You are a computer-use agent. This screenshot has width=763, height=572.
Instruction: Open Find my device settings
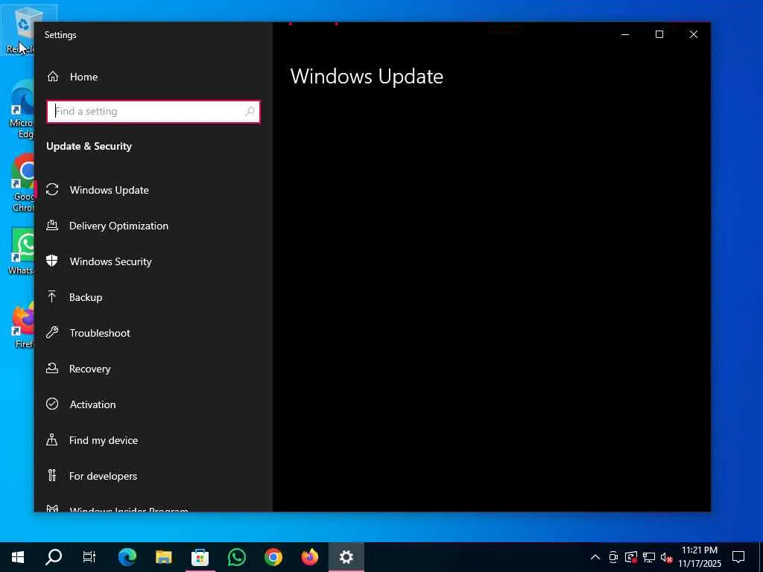(153, 440)
